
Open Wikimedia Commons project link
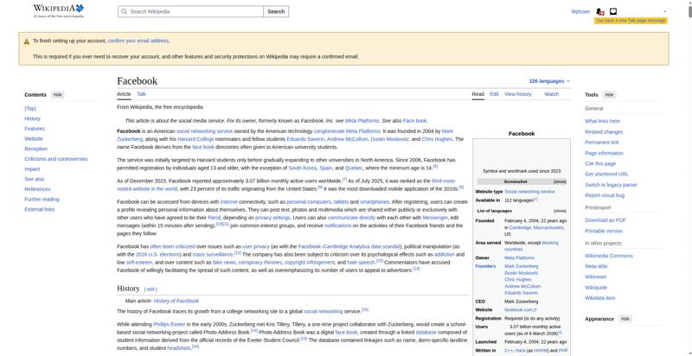(x=609, y=256)
